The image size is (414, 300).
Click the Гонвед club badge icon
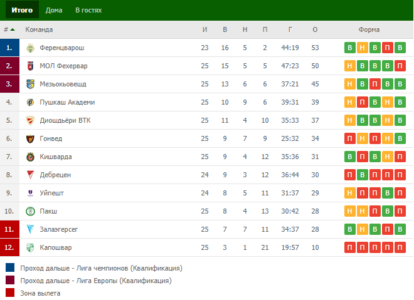click(x=30, y=138)
